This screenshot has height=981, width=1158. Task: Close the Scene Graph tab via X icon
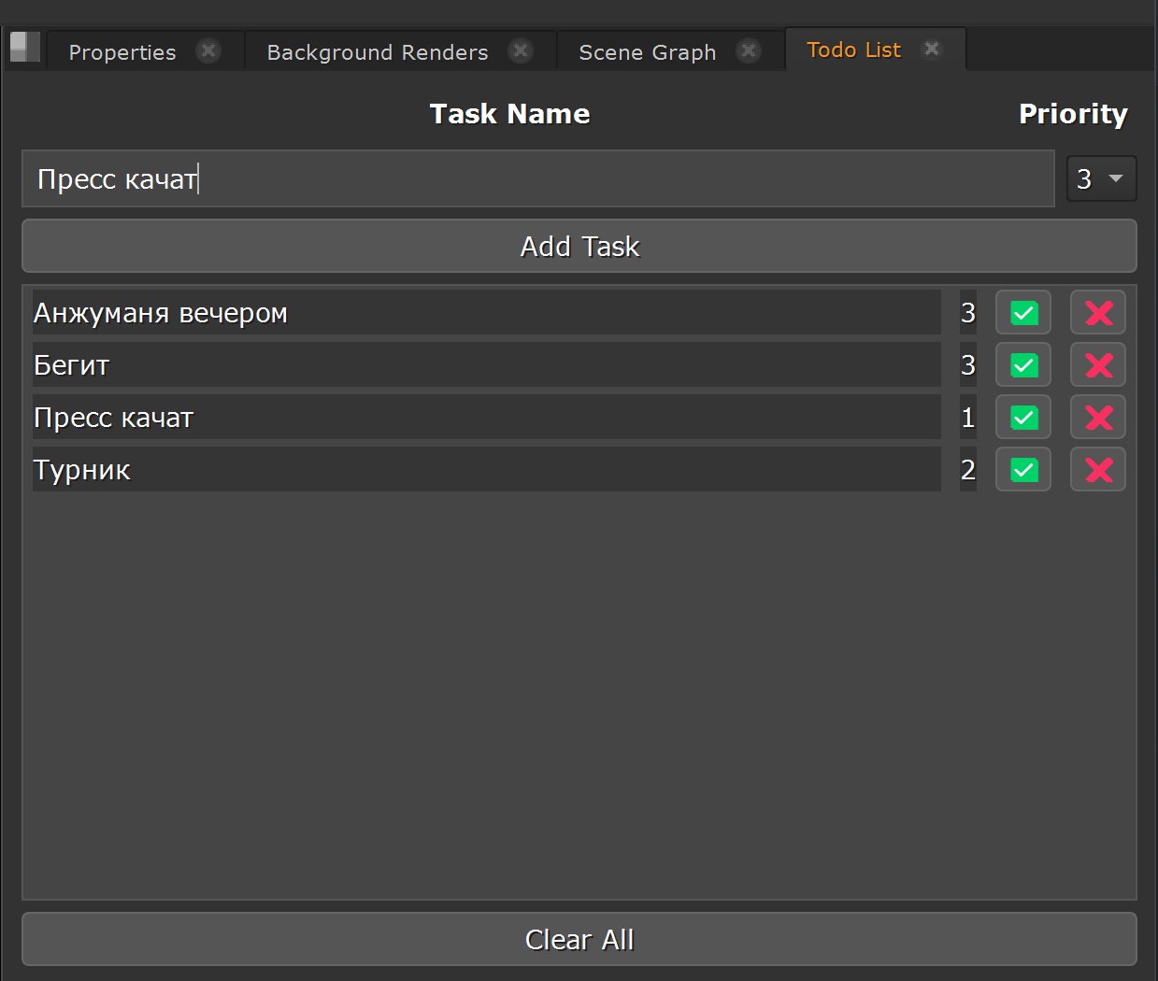click(x=748, y=50)
